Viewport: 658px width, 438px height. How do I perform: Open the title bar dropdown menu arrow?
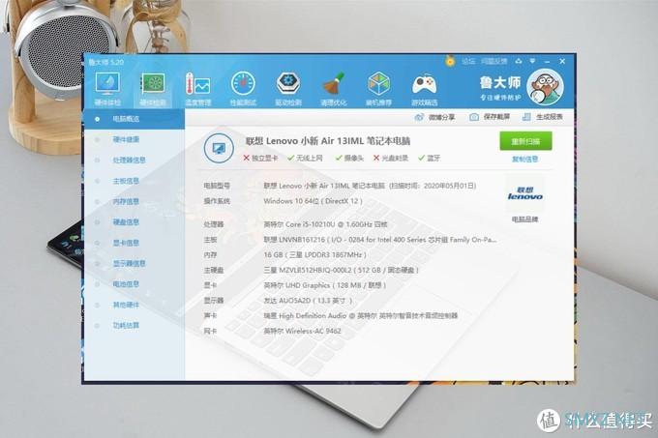click(532, 61)
